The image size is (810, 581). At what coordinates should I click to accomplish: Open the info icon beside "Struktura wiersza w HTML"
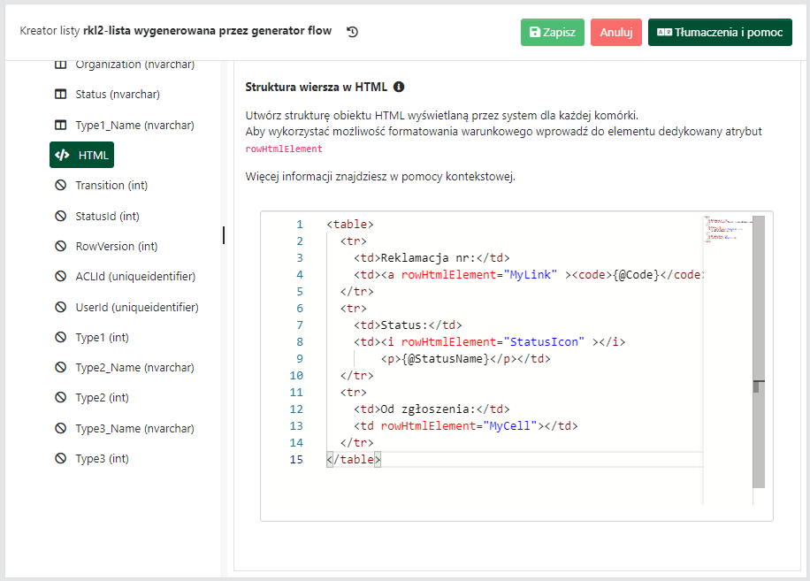(398, 87)
